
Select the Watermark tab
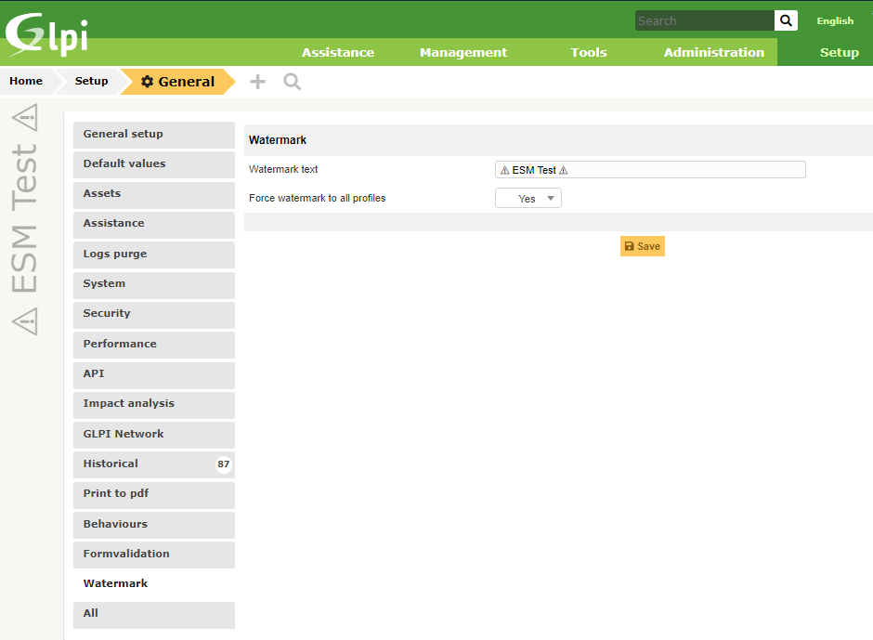153,584
